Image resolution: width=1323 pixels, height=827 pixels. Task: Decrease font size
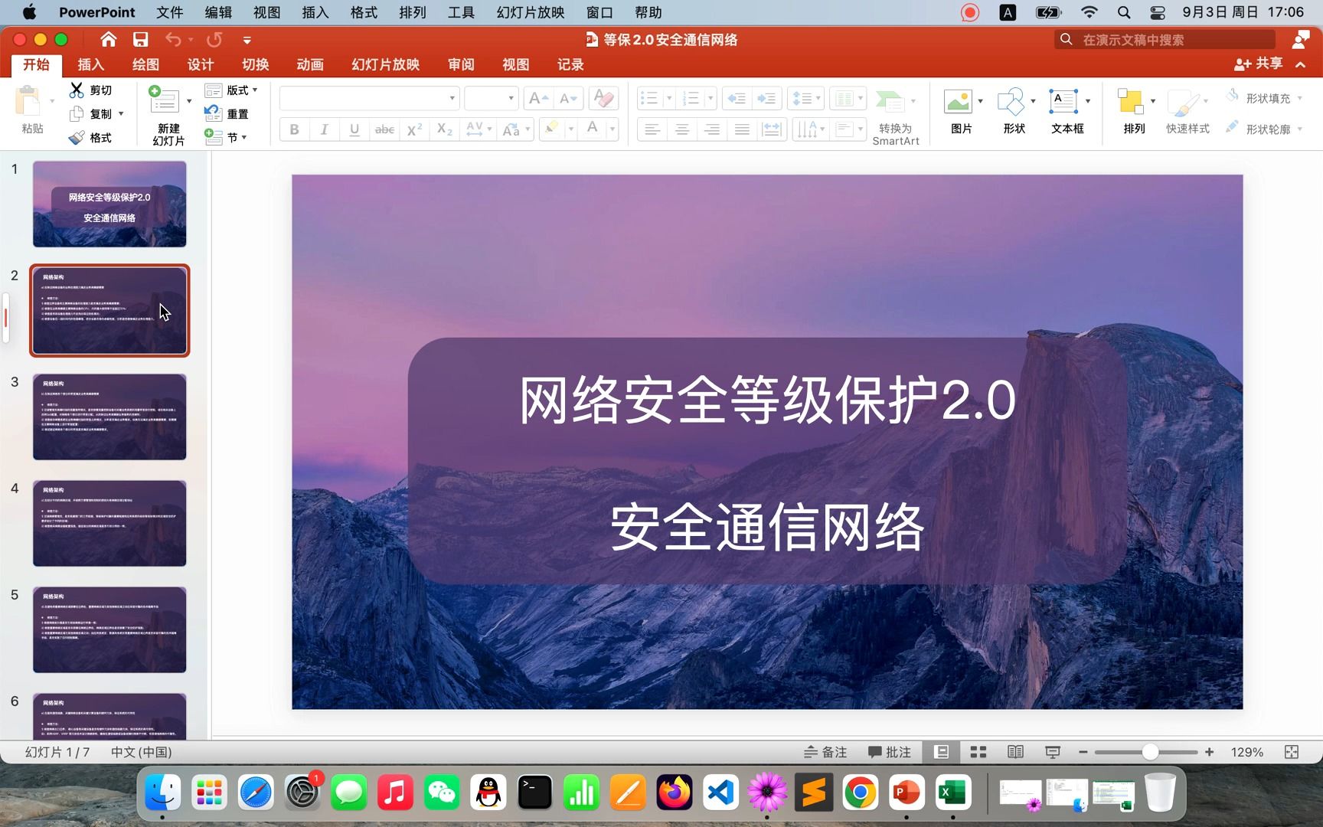[568, 99]
